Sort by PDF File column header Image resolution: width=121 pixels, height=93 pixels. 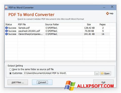coord(22,25)
